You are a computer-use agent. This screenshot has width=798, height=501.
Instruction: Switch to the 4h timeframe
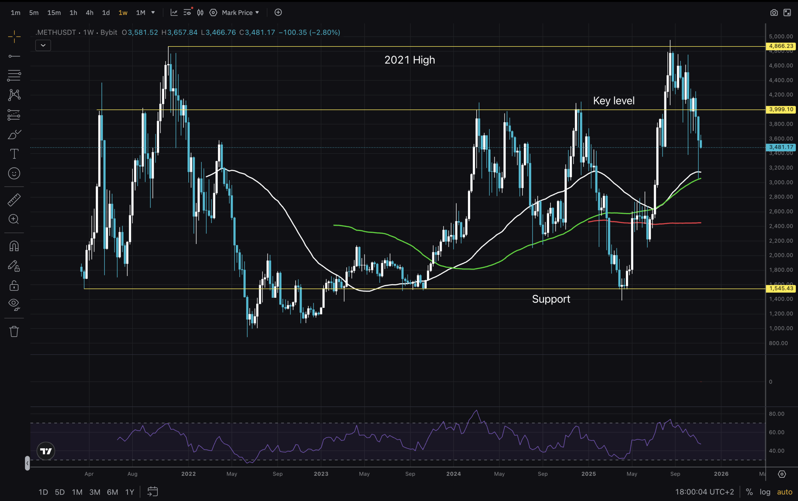pos(89,12)
